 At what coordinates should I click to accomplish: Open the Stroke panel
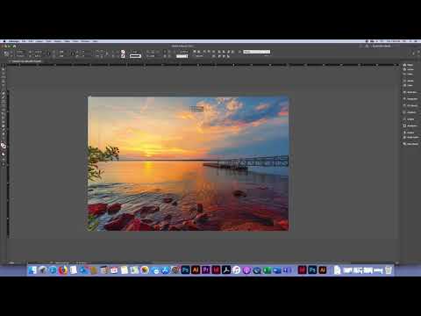click(x=409, y=81)
